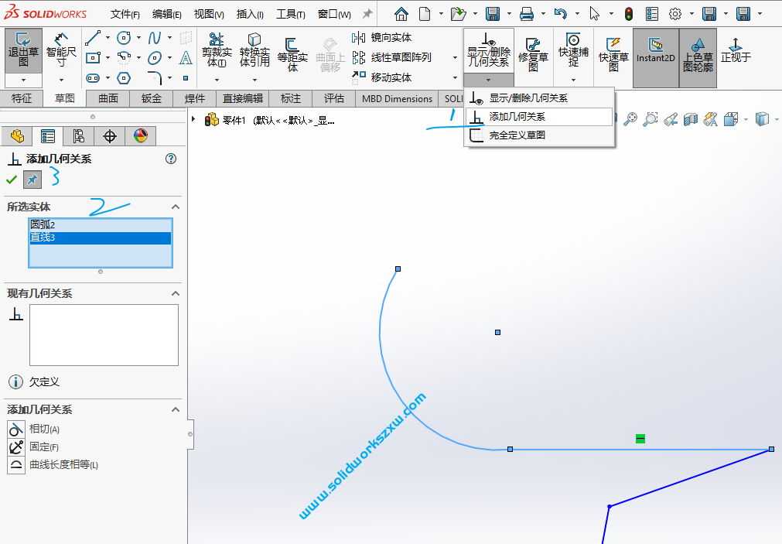Switch to the 评估 ribbon tab
The image size is (782, 544).
(333, 98)
